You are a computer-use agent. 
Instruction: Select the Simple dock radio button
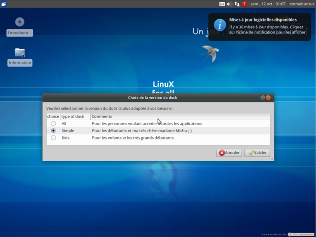tap(53, 130)
